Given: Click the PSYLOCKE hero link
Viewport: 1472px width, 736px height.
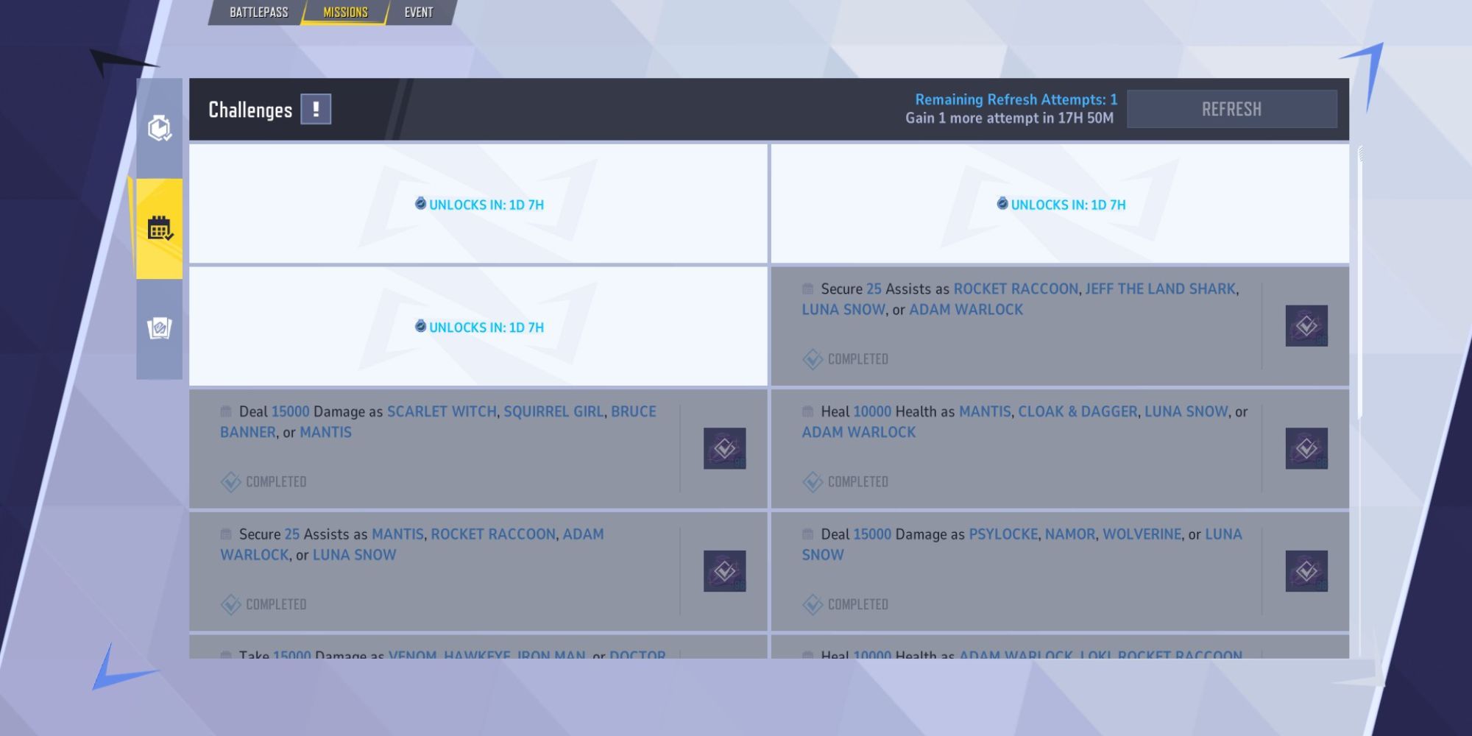Looking at the screenshot, I should [1003, 534].
